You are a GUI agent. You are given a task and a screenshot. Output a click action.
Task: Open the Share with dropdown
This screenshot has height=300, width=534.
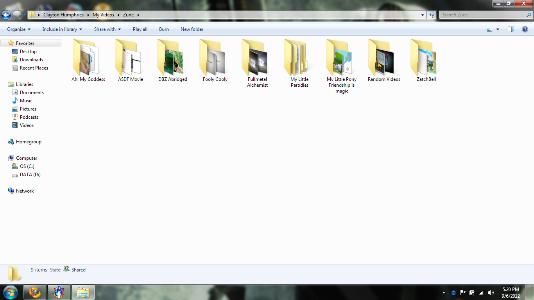pos(108,29)
